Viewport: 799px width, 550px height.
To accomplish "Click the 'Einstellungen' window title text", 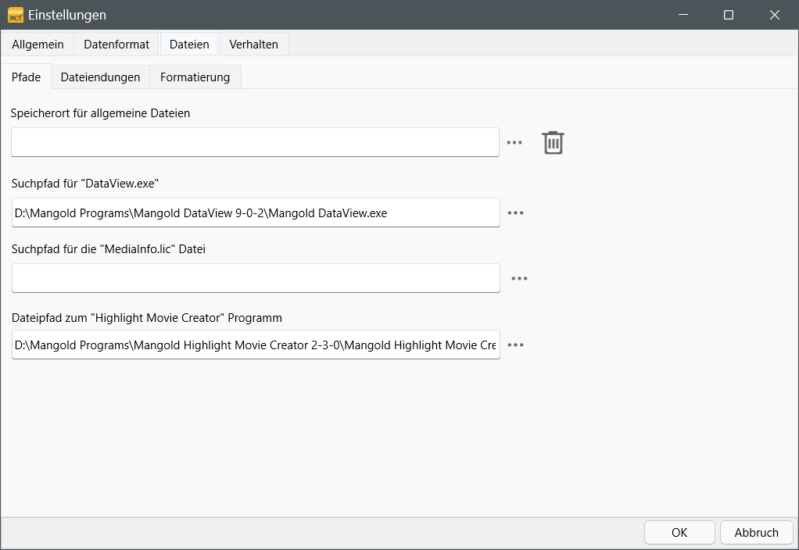I will tap(67, 16).
